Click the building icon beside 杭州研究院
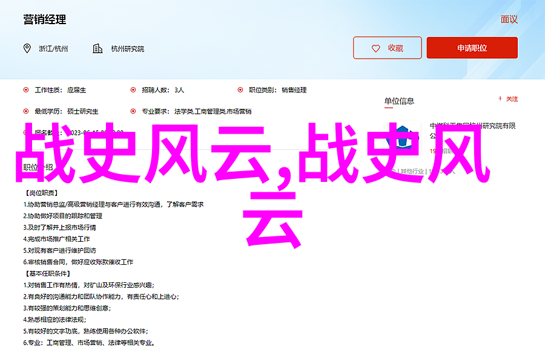This screenshot has height=356, width=545. 98,48
